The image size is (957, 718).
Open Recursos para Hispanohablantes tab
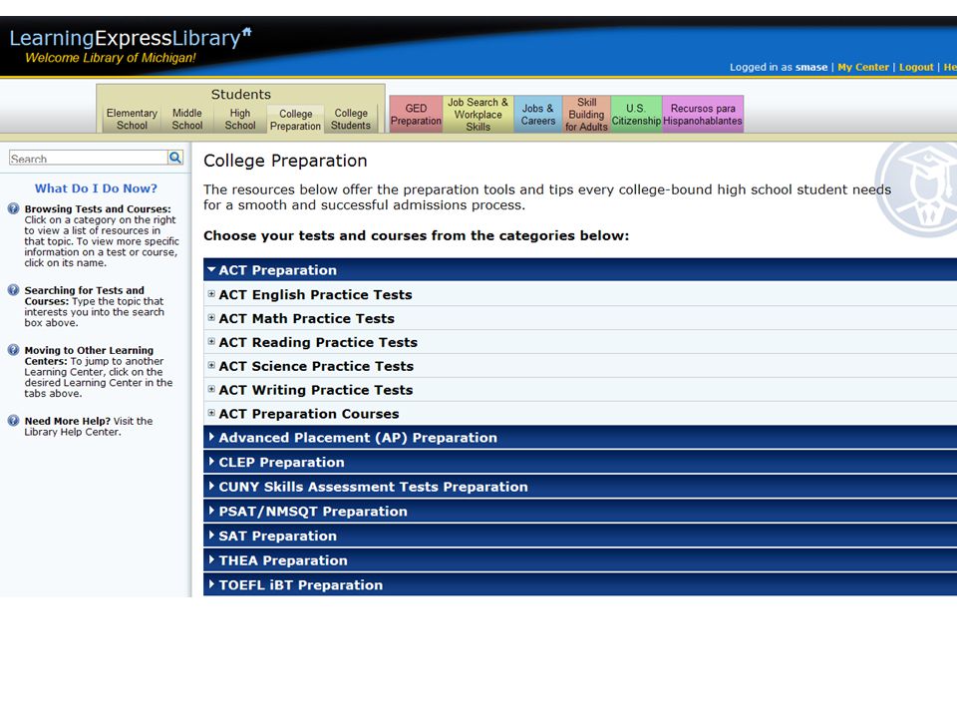[x=703, y=114]
